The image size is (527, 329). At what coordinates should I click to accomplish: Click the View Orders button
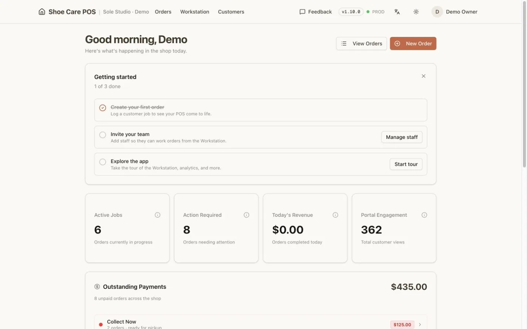pos(361,44)
